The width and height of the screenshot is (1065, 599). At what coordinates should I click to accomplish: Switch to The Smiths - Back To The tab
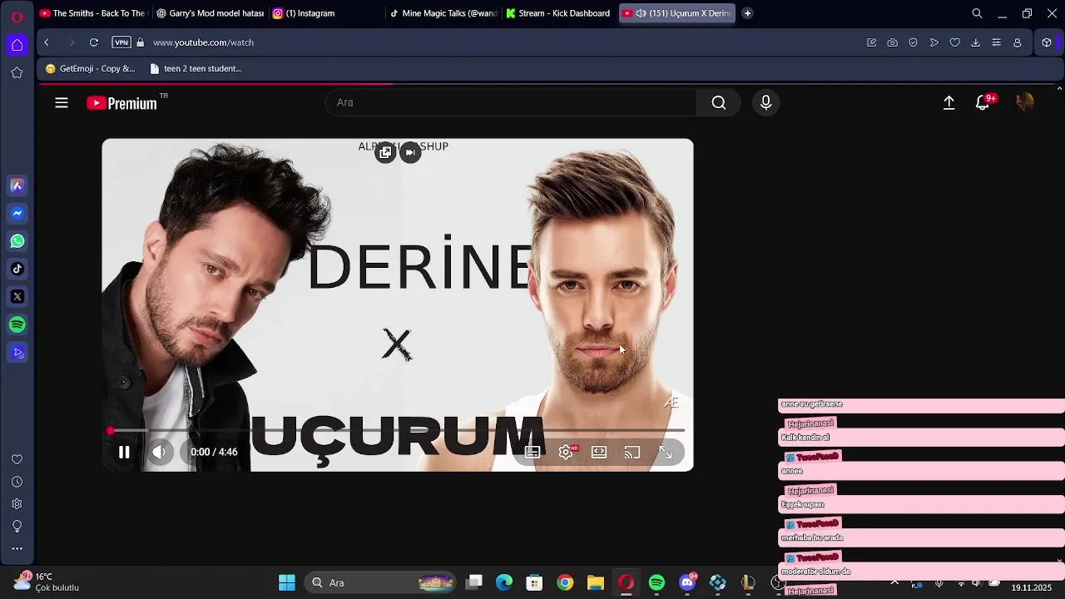point(92,13)
